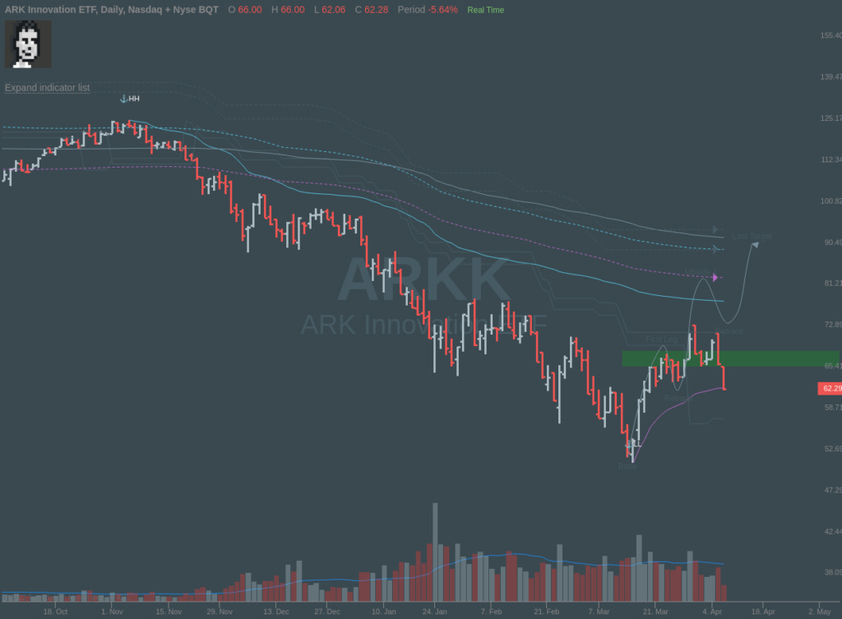Click the First Leg annotation label
842x619 pixels.
coord(662,340)
